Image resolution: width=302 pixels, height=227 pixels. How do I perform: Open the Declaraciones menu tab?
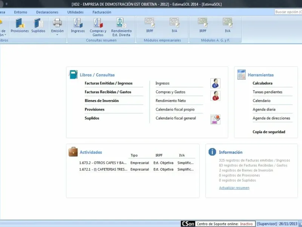47,12
